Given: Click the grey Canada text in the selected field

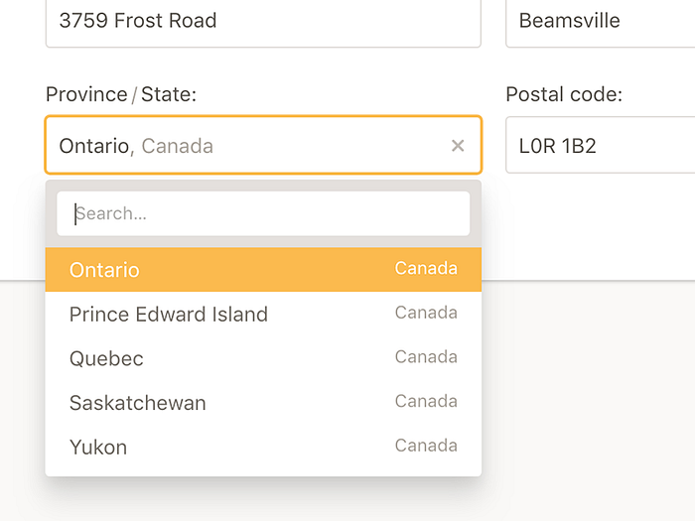Looking at the screenshot, I should click(178, 146).
